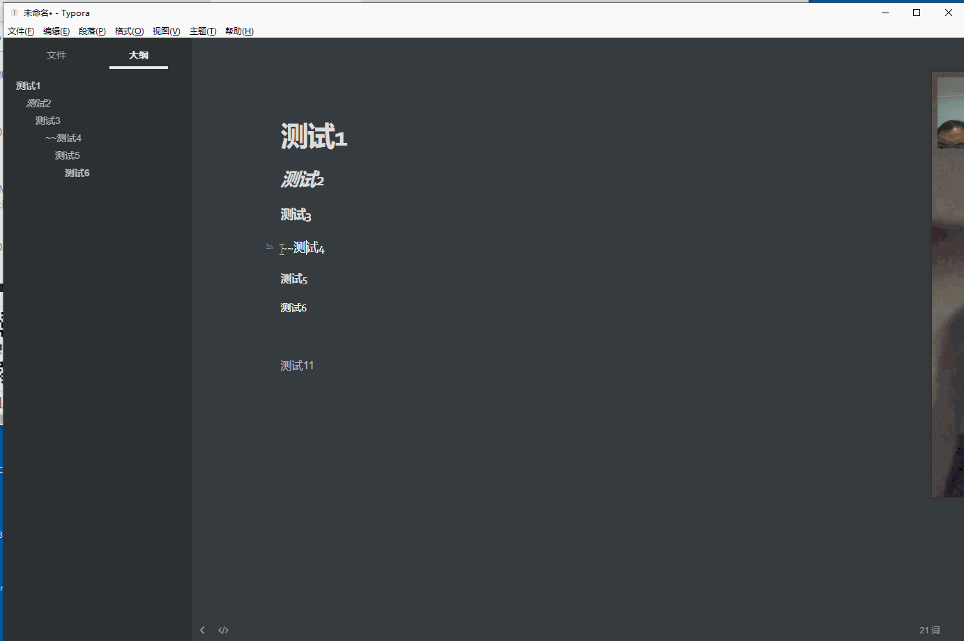Jump to 测试5 in the outline
This screenshot has width=964, height=641.
[68, 155]
